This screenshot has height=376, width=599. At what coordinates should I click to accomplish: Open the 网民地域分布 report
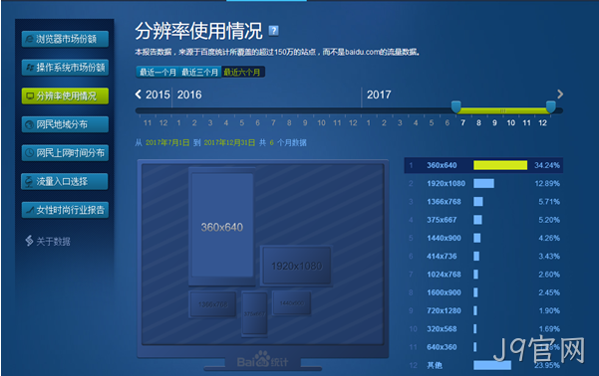(x=65, y=124)
